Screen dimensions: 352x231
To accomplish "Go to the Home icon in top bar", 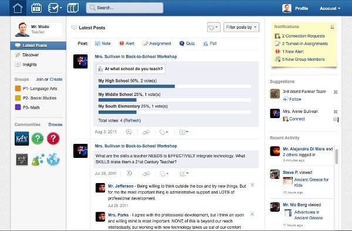I will click(18, 8).
